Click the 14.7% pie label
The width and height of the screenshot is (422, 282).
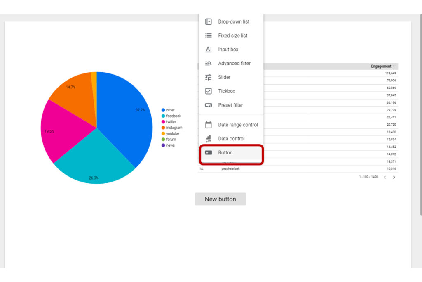pos(71,87)
